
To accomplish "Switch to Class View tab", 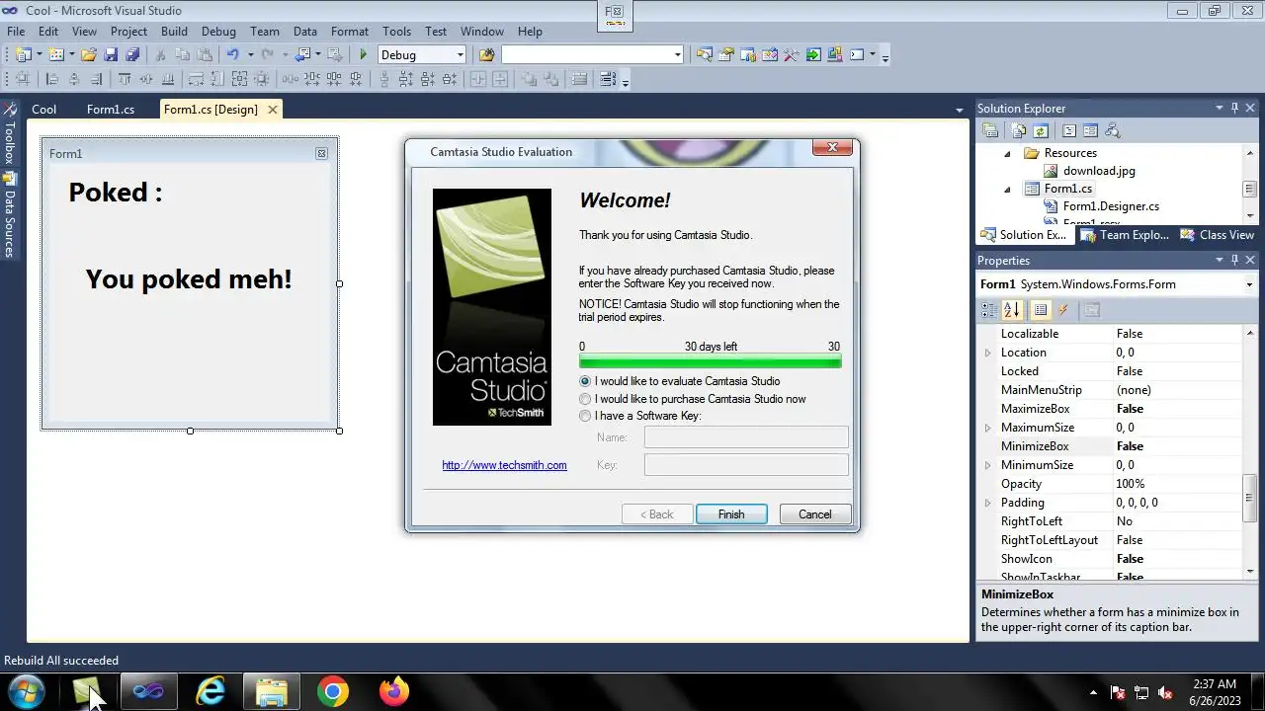I will [1218, 235].
